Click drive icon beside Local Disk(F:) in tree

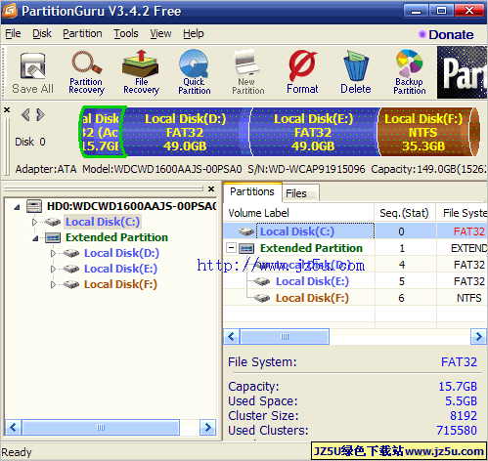[71, 284]
